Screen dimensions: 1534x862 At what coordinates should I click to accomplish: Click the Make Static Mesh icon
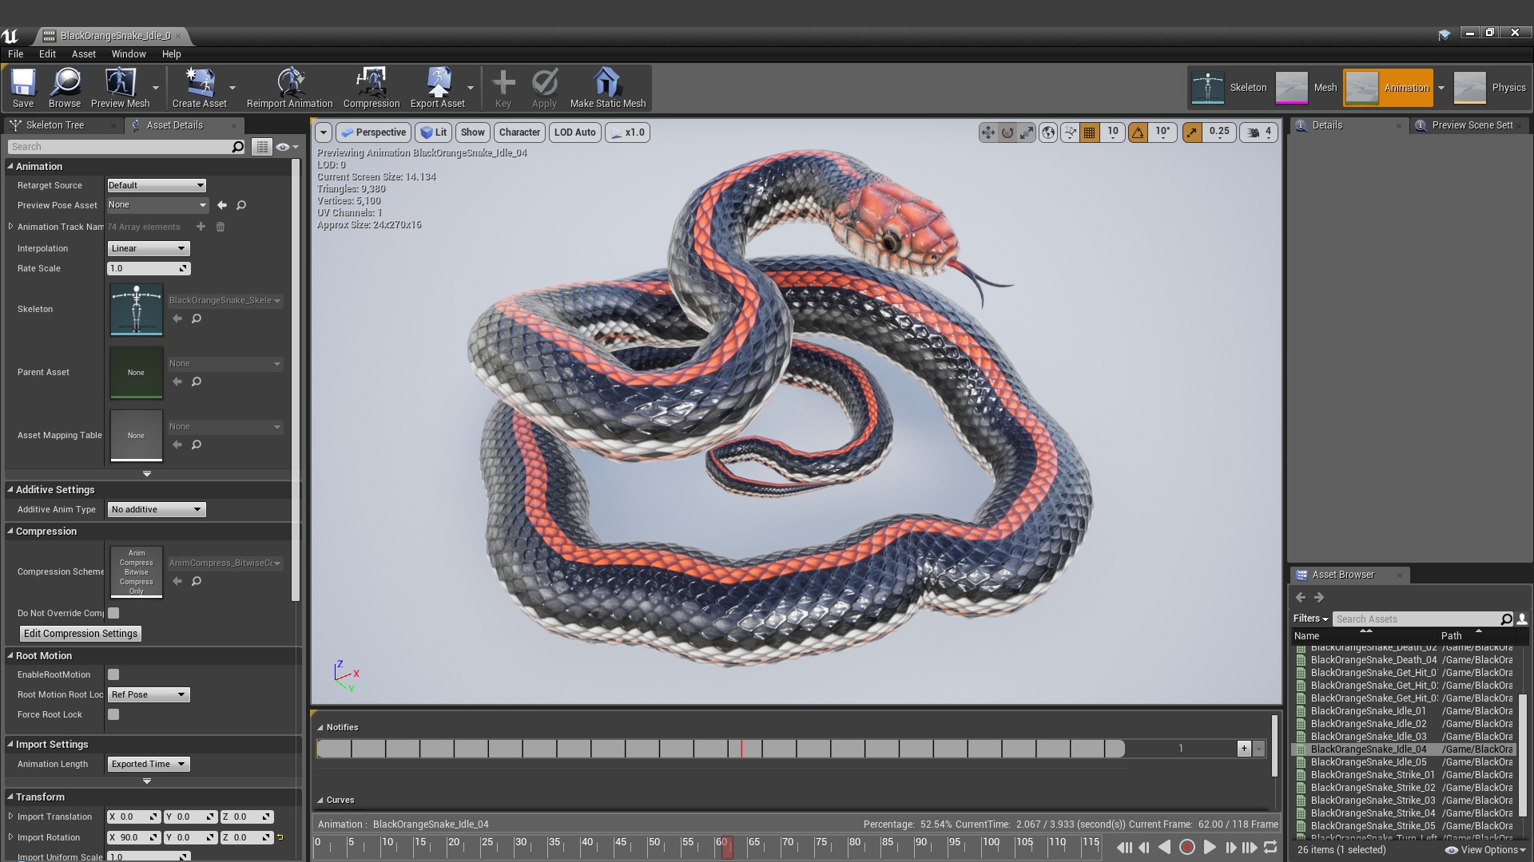[608, 88]
